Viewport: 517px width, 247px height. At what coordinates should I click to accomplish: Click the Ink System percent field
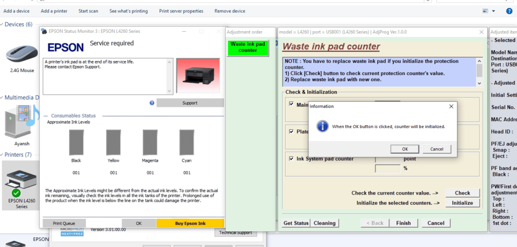point(388,168)
